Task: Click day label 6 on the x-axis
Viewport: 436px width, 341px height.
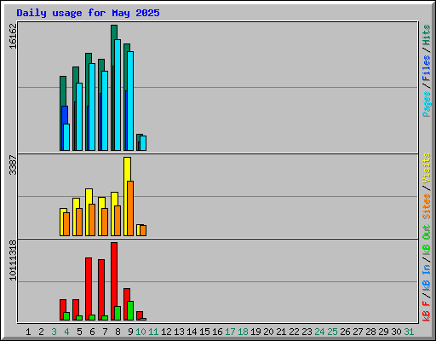Action: click(x=92, y=332)
